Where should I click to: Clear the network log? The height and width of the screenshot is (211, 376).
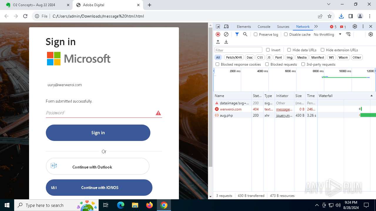pos(226,34)
